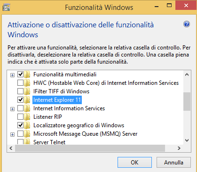Check the HWC Hostable Web Core checkbox
The height and width of the screenshot is (172, 197).
click(20, 82)
